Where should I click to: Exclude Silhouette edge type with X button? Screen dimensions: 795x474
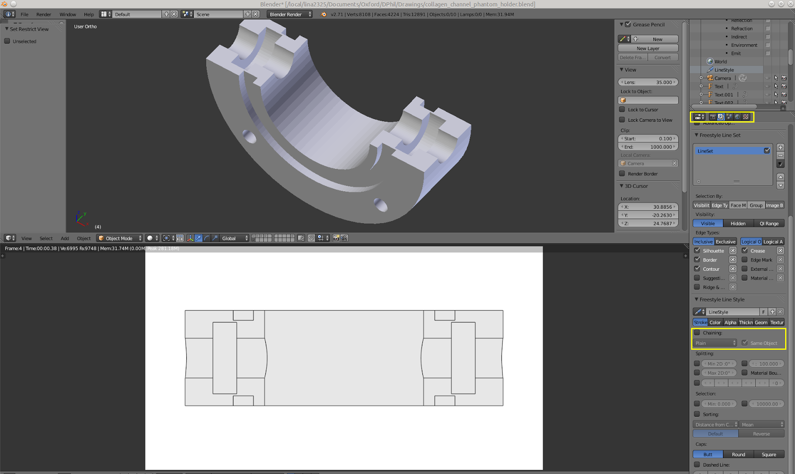[732, 251]
